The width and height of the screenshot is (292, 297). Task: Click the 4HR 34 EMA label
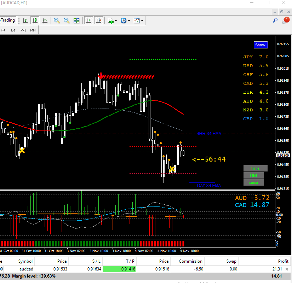pyautogui.click(x=209, y=134)
